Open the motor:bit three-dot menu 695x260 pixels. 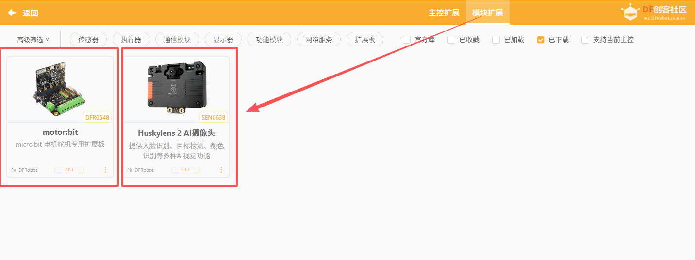pos(105,170)
